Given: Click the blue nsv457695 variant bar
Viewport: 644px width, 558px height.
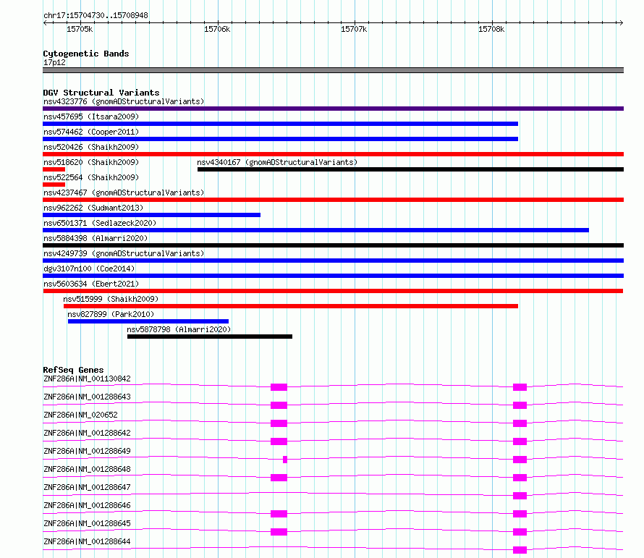Looking at the screenshot, I should pyautogui.click(x=281, y=124).
